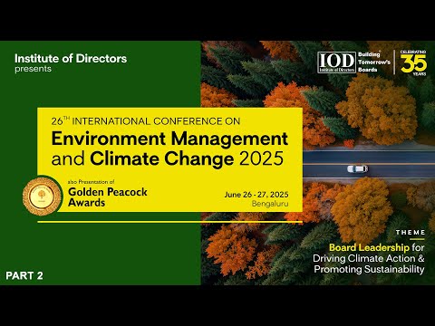Click the word 'presents' under Institute of Directors
Viewport: 435px width, 326px height.
[x=34, y=69]
